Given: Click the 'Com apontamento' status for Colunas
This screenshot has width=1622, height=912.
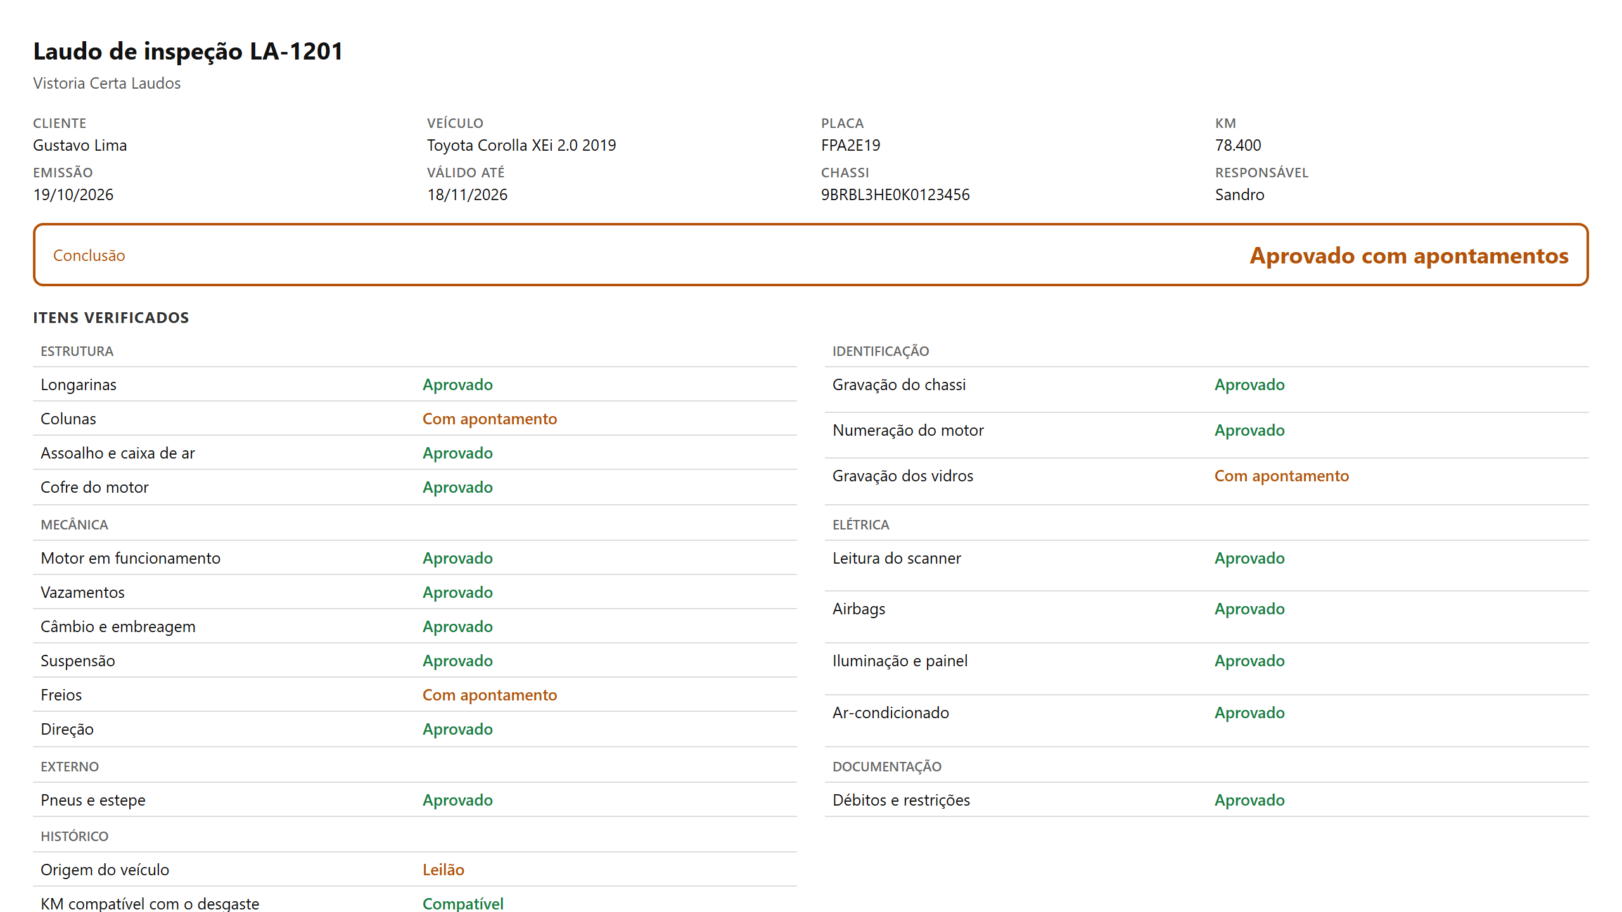Looking at the screenshot, I should [x=490, y=419].
